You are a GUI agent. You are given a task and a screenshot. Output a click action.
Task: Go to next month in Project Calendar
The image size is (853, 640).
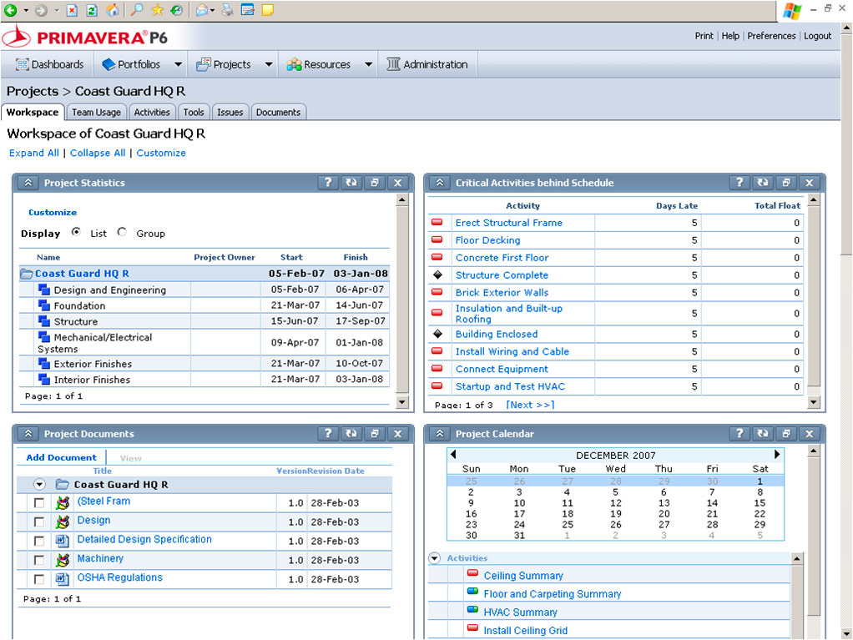(x=777, y=454)
